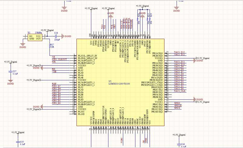
Task: Click the vertical TCK net label
Action: (112, 27)
